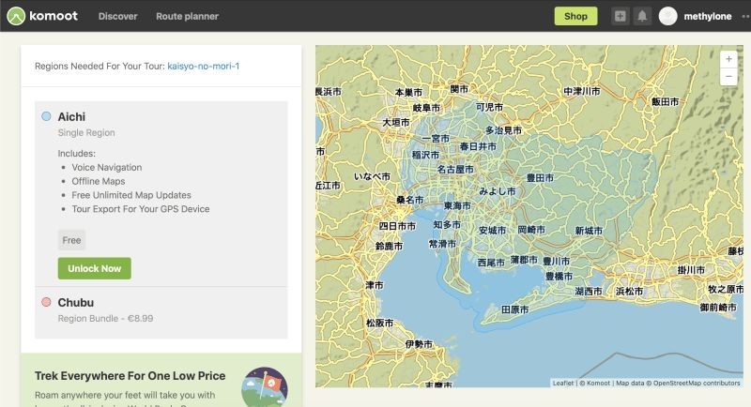Open OpenStreetMap contributors link
Screen dimensions: 751x407
(x=697, y=384)
